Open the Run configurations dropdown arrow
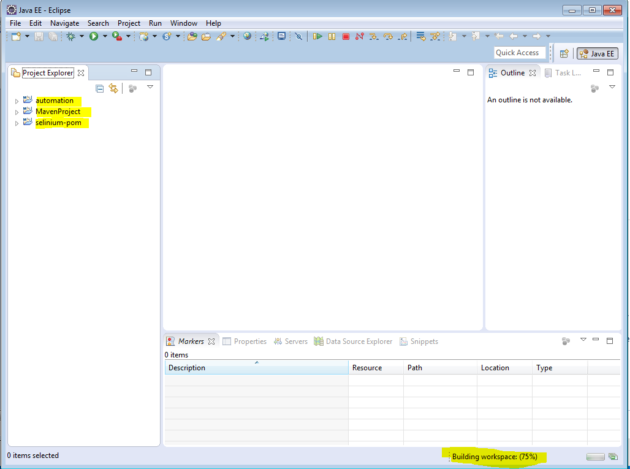The height and width of the screenshot is (469, 630). point(105,36)
